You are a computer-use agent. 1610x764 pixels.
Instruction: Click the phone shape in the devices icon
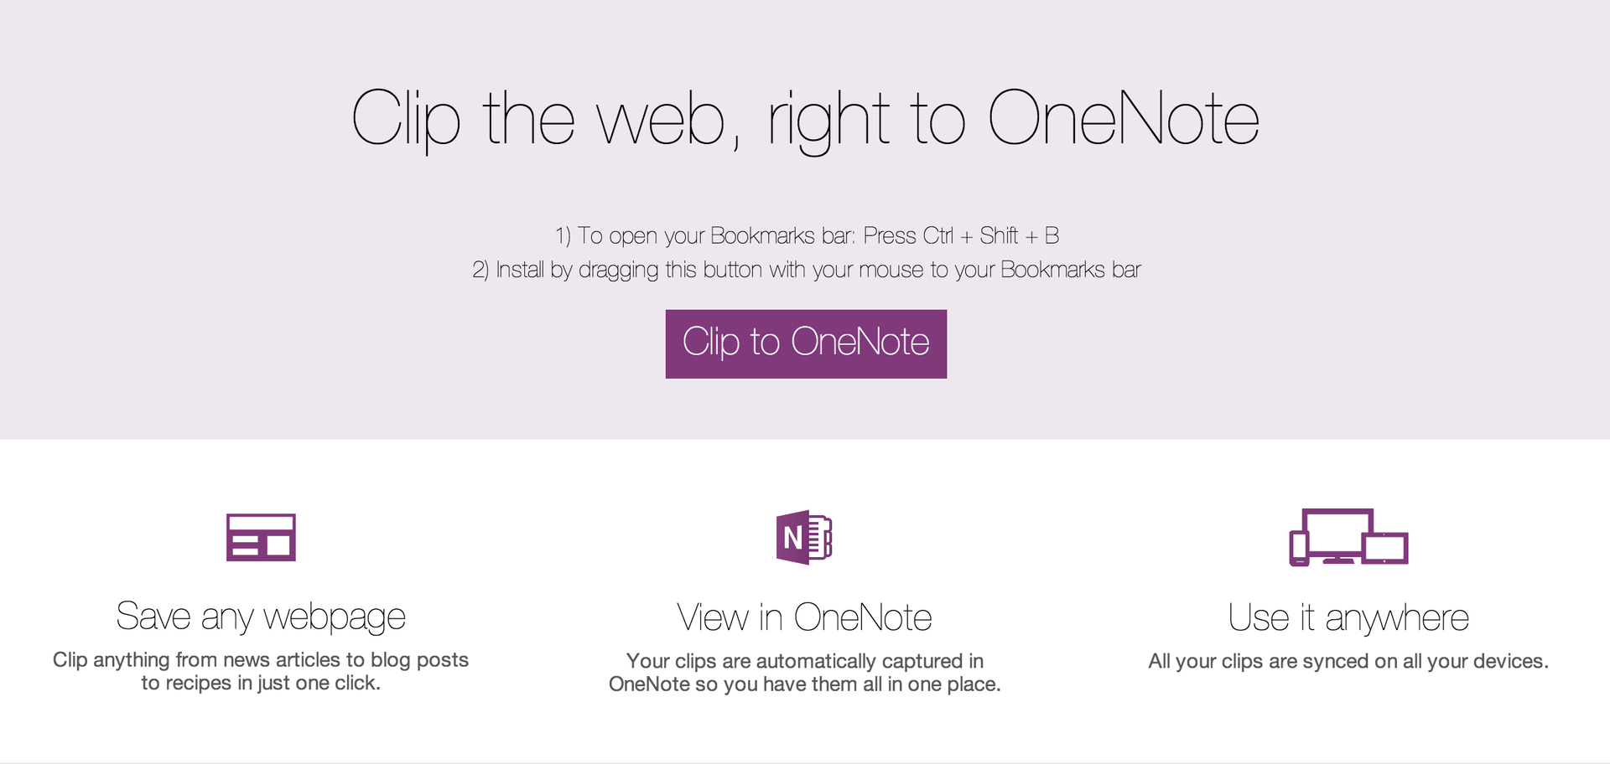click(1299, 549)
